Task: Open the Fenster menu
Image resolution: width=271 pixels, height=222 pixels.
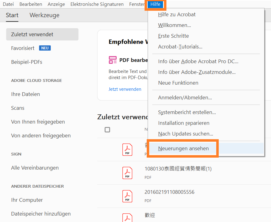Action: (x=137, y=4)
